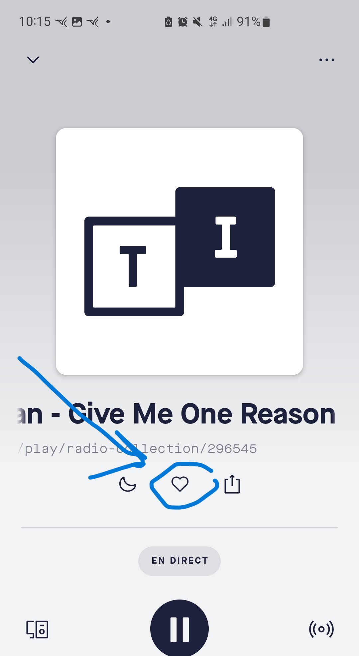This screenshot has height=656, width=359.
Task: Tap the TI station artwork
Action: pyautogui.click(x=179, y=251)
